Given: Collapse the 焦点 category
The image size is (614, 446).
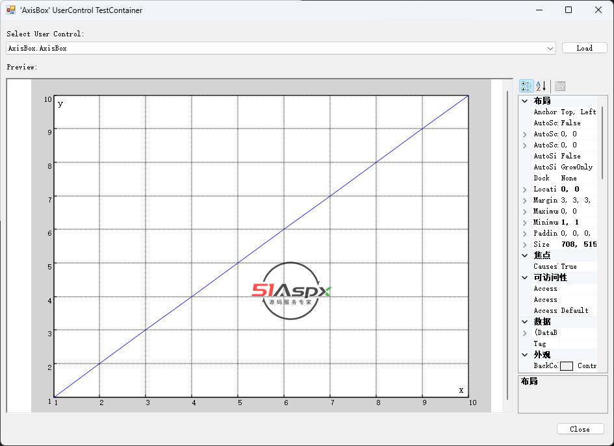Looking at the screenshot, I should click(525, 256).
